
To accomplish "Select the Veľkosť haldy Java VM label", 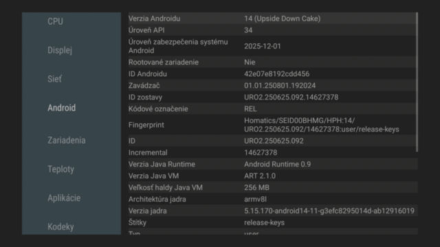I will [x=166, y=187].
